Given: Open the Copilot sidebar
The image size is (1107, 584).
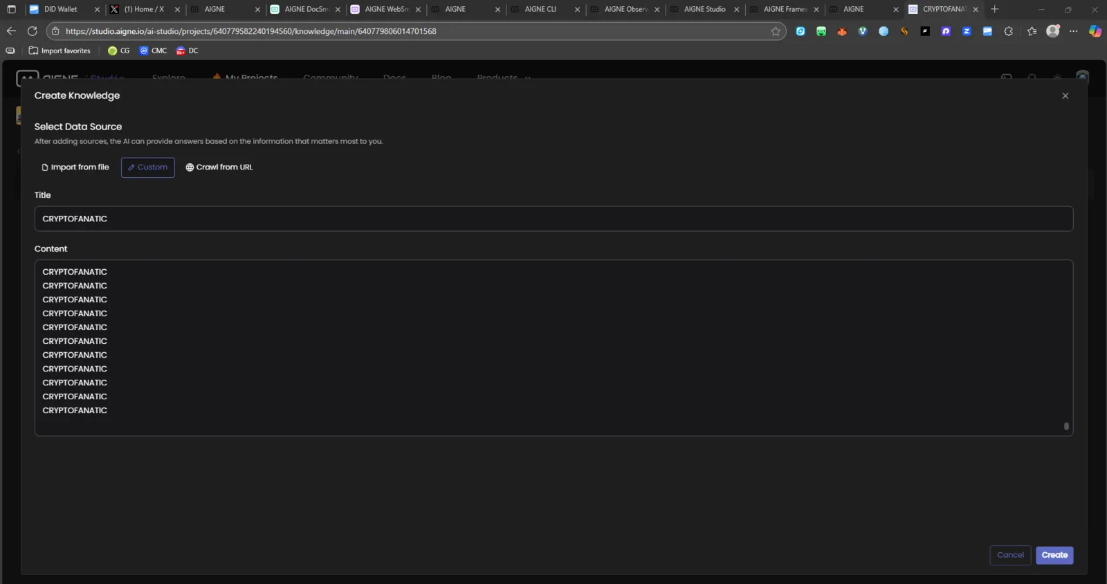Looking at the screenshot, I should tap(1095, 31).
